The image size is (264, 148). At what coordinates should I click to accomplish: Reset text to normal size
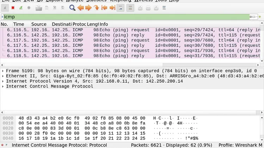tap(156, 8)
